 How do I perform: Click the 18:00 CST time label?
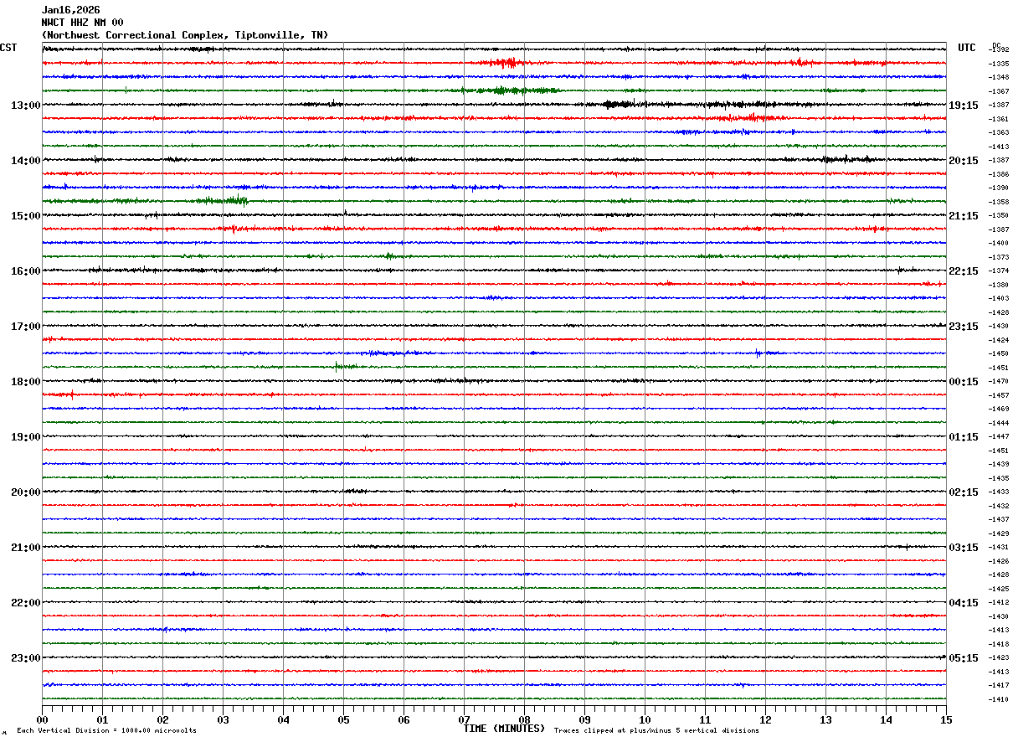[25, 382]
